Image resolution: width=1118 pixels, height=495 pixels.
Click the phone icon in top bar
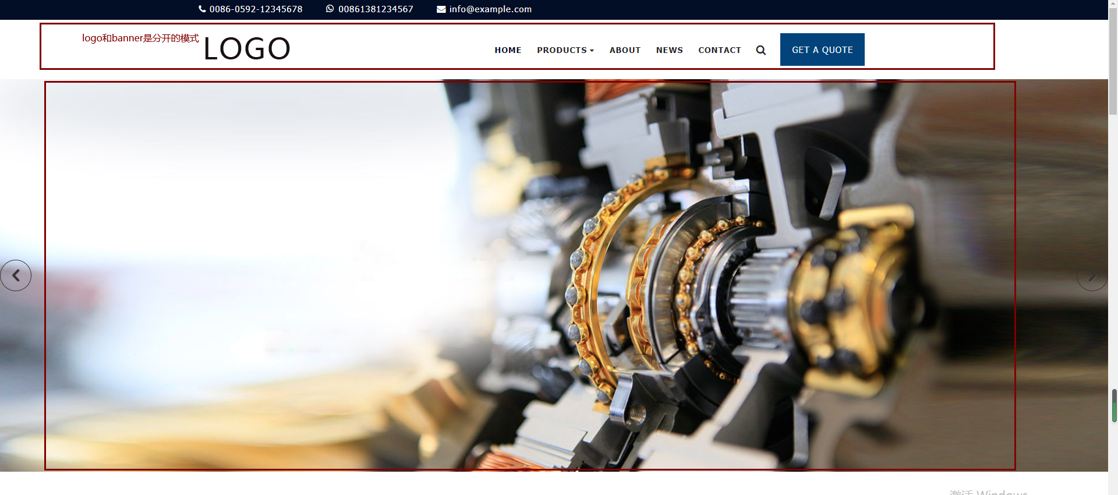tap(202, 9)
